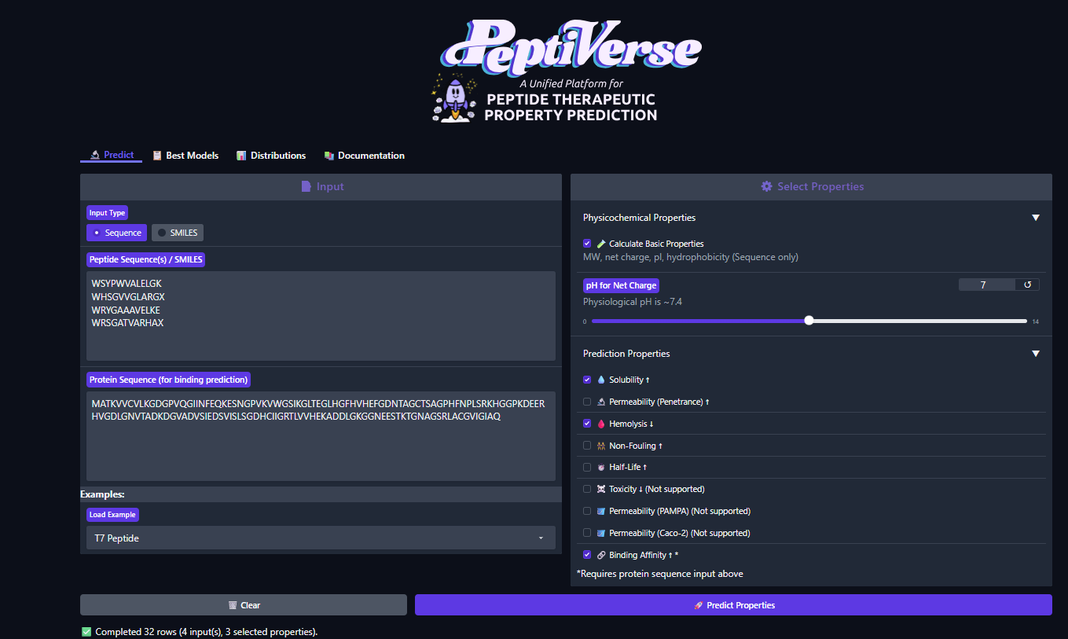Uncheck Calculate Basic Properties
This screenshot has width=1068, height=639.
pos(587,244)
